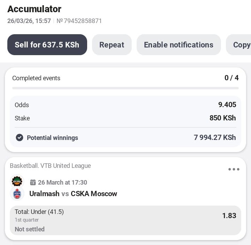Image resolution: width=251 pixels, height=245 pixels.
Task: Tap the Uralmash team logo
Action: click(x=17, y=181)
